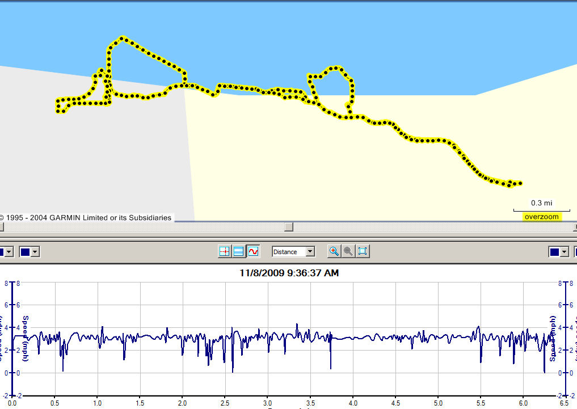This screenshot has height=409, width=577.
Task: Click the map's horizontal scrollbar thumb
Action: pos(289,227)
